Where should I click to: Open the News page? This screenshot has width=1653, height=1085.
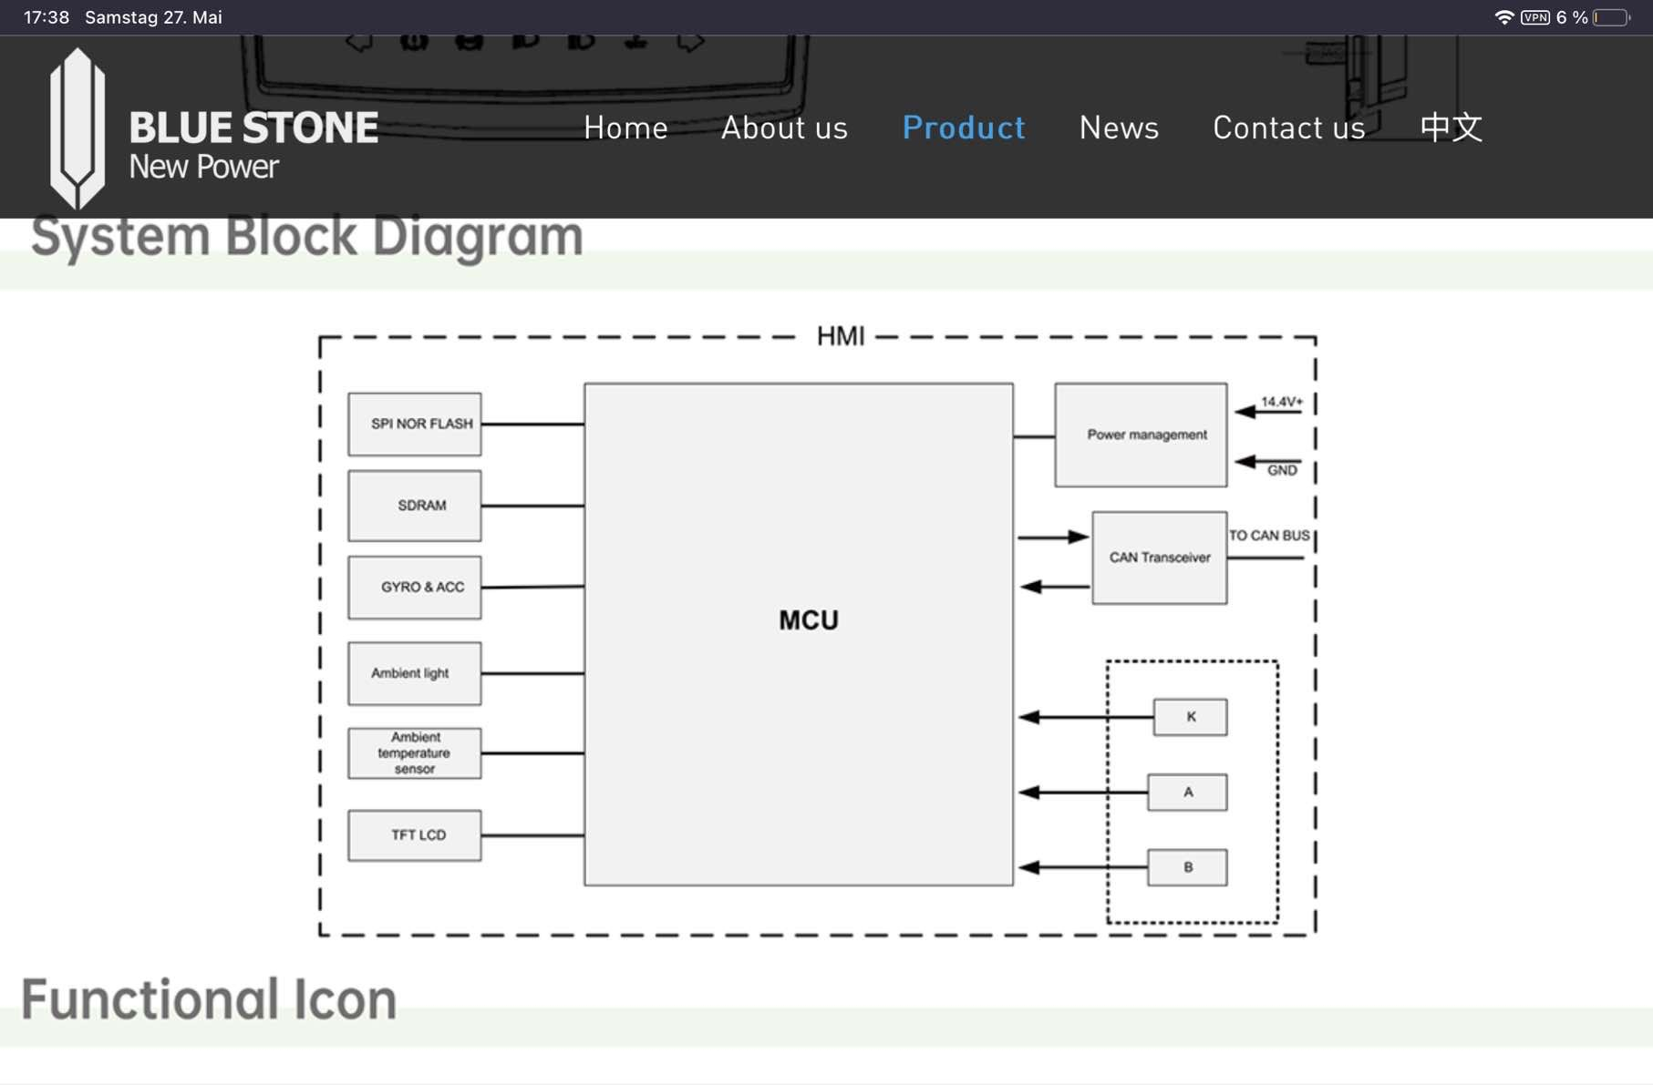[x=1119, y=128]
